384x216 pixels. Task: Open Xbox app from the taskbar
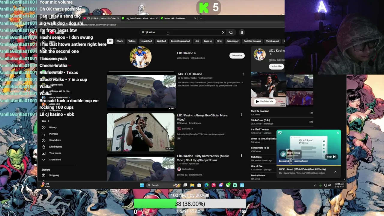228,185
